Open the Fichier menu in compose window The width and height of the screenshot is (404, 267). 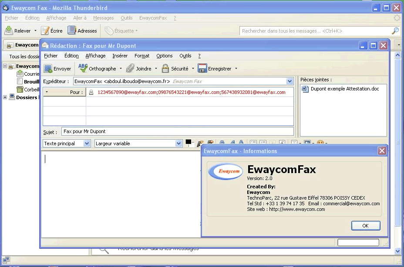pos(51,56)
